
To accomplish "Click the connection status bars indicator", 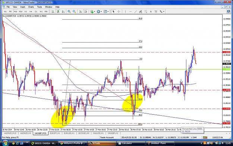I will (x=205, y=137).
